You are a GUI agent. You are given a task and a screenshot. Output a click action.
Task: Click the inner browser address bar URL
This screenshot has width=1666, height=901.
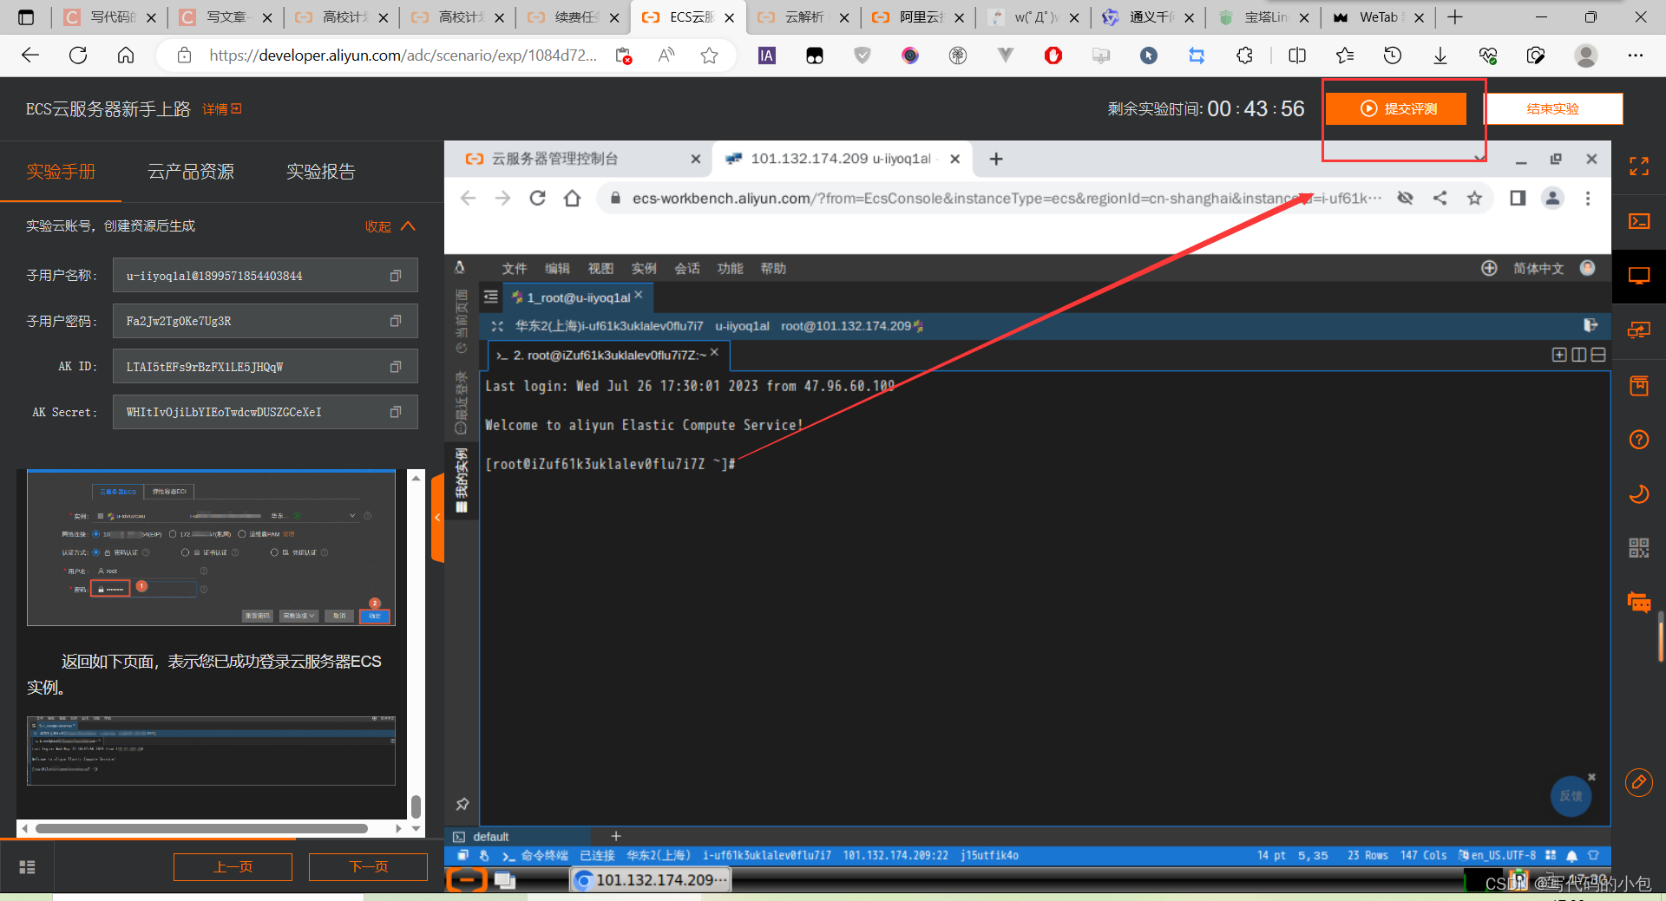pos(1007,199)
